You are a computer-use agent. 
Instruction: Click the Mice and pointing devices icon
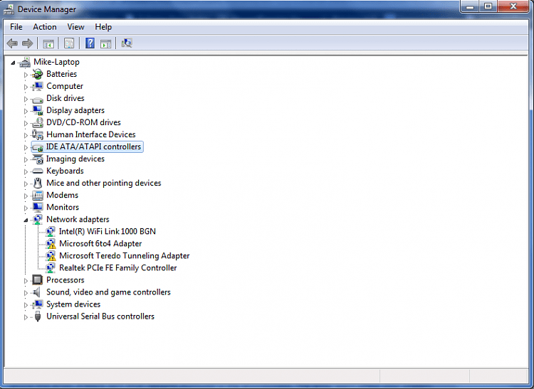point(38,183)
